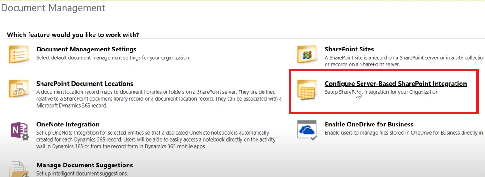The image size is (485, 177).
Task: Click the SharePoint Document Locations hierarchy icon
Action: coord(19,89)
